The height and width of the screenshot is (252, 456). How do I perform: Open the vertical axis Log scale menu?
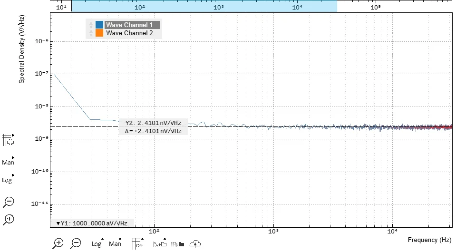[x=8, y=180]
